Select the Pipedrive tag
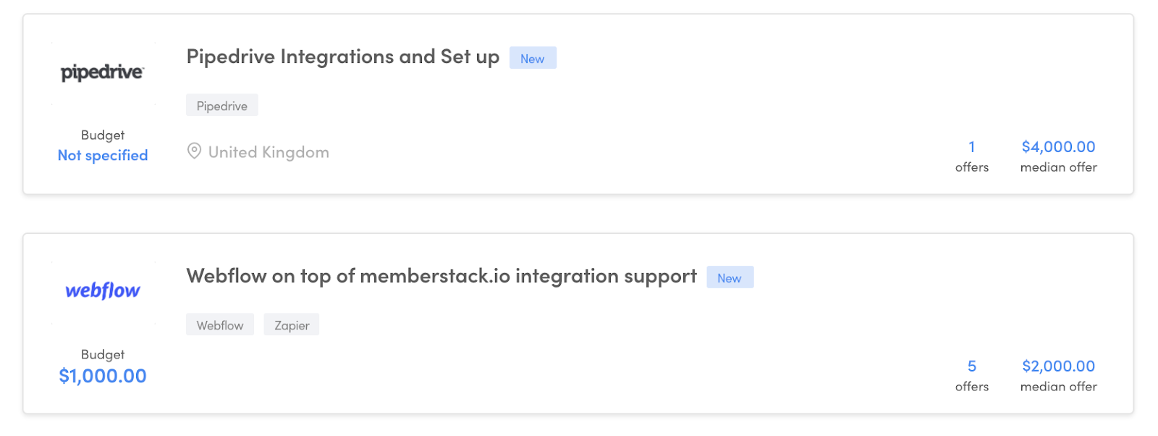The image size is (1158, 436). pos(221,106)
